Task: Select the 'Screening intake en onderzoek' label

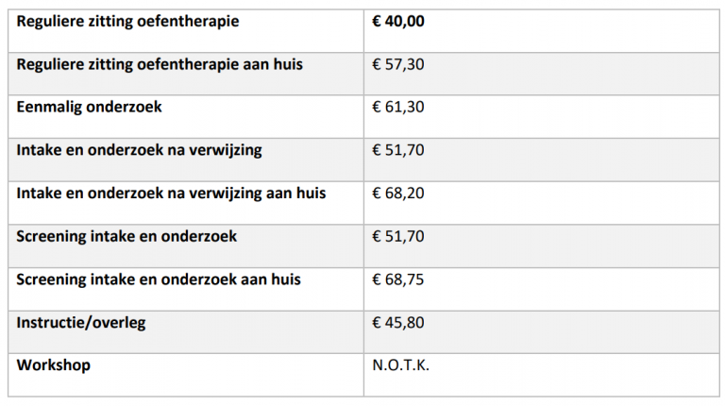Action: coord(126,237)
